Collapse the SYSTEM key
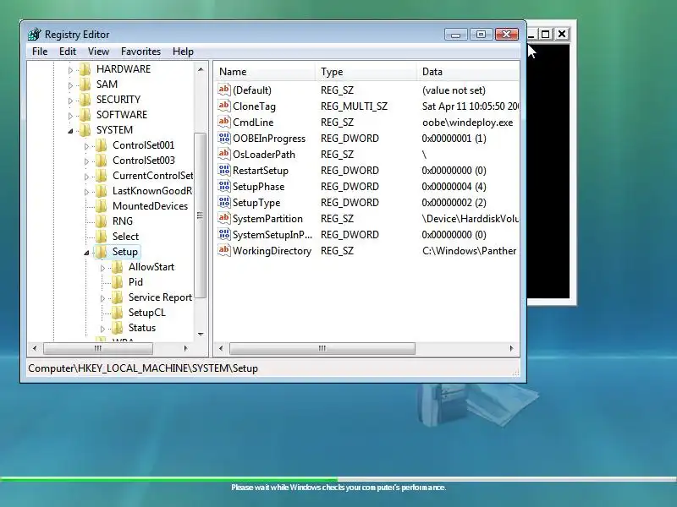Screen dimensions: 677x507 click(x=70, y=131)
